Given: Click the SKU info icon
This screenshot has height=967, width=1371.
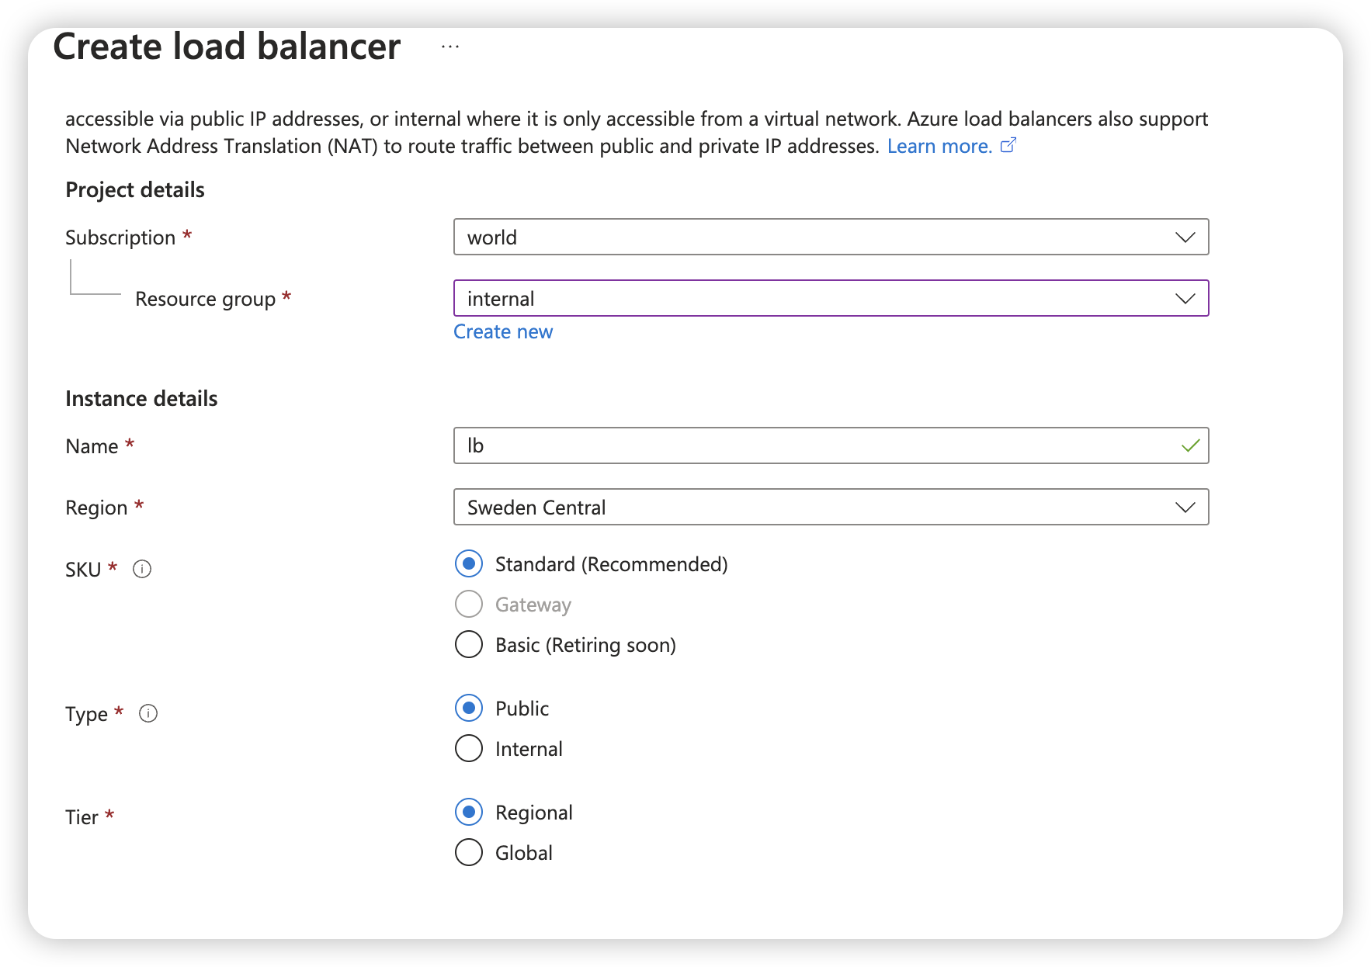Looking at the screenshot, I should click(142, 569).
